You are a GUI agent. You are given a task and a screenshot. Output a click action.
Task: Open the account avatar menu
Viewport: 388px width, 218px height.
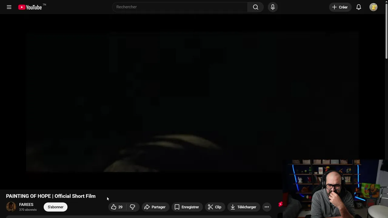[373, 7]
